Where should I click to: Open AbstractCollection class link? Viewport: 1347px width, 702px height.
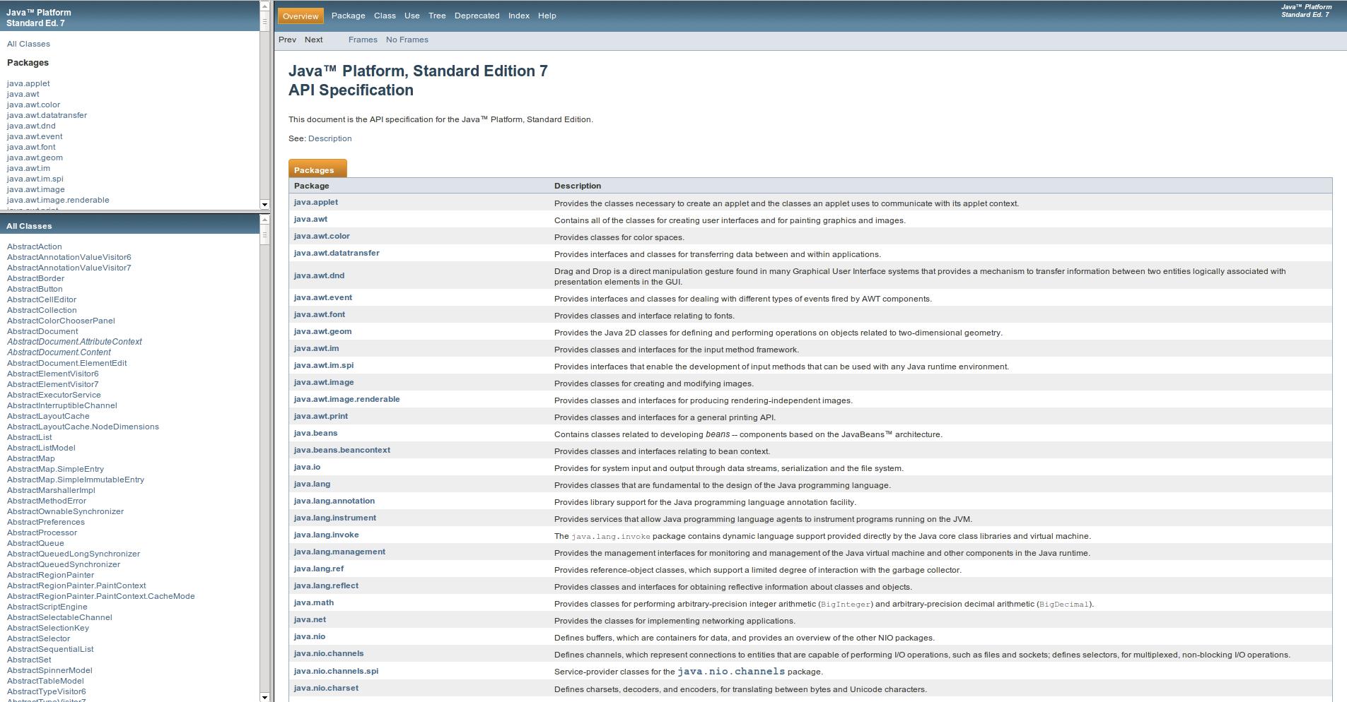click(x=42, y=310)
